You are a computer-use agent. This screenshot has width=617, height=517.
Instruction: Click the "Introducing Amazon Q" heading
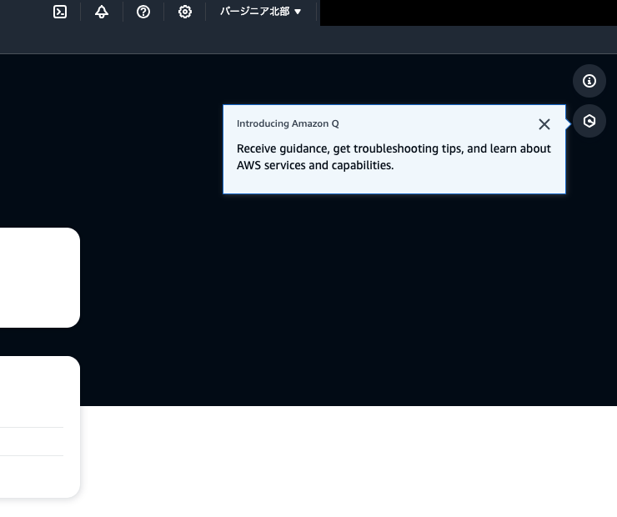click(x=288, y=123)
